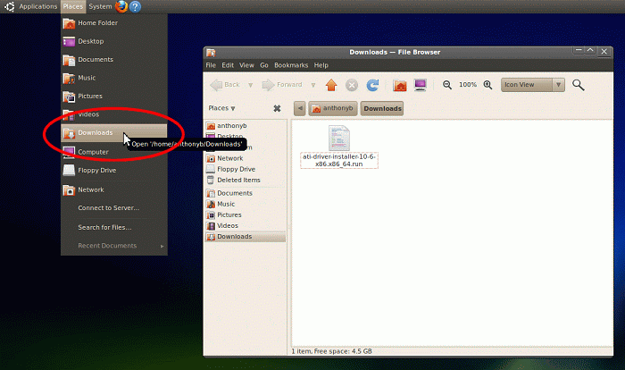Open the Go menu in File Browser
The width and height of the screenshot is (625, 370).
pos(264,65)
